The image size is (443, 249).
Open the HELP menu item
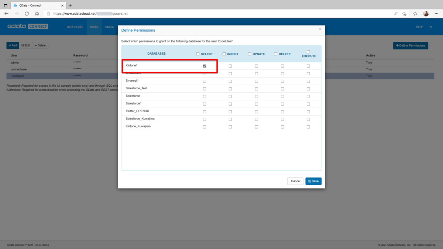pyautogui.click(x=419, y=27)
